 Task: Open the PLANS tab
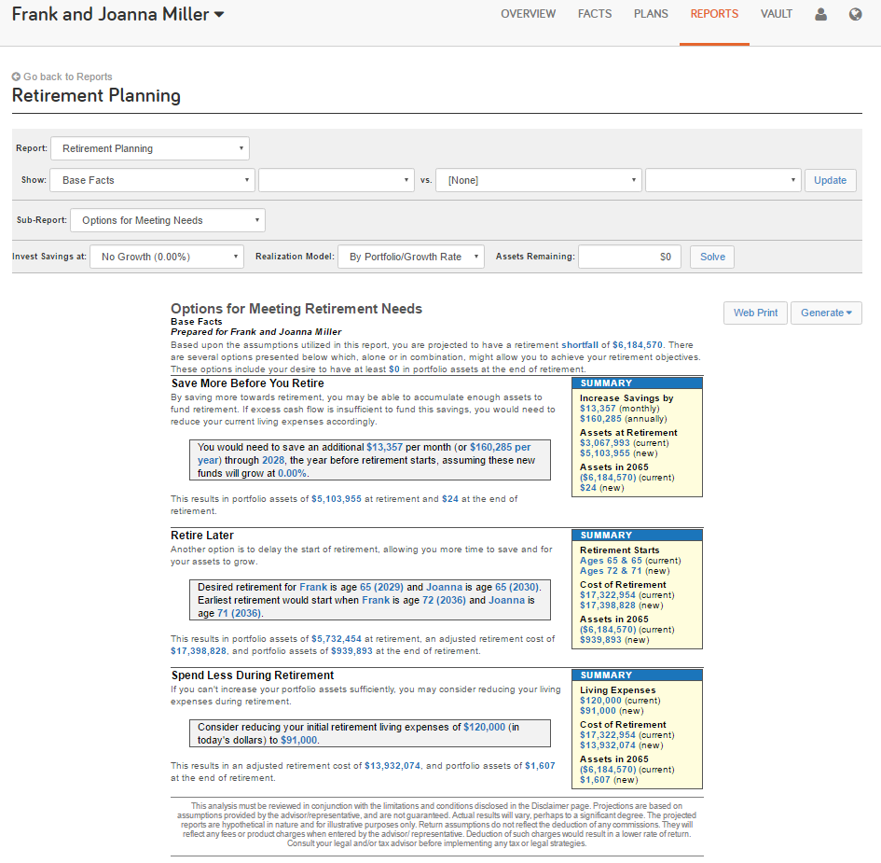[x=651, y=14]
